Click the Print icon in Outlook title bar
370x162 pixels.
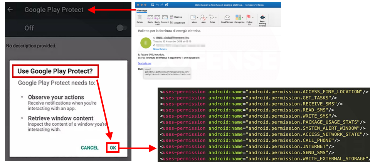[x=167, y=5]
